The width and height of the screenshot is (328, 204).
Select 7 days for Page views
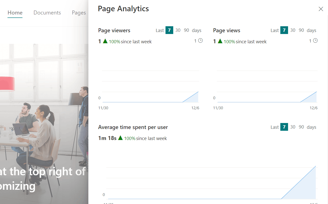(x=284, y=30)
